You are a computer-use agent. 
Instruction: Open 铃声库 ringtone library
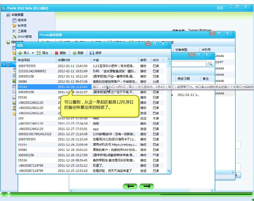click(x=22, y=26)
